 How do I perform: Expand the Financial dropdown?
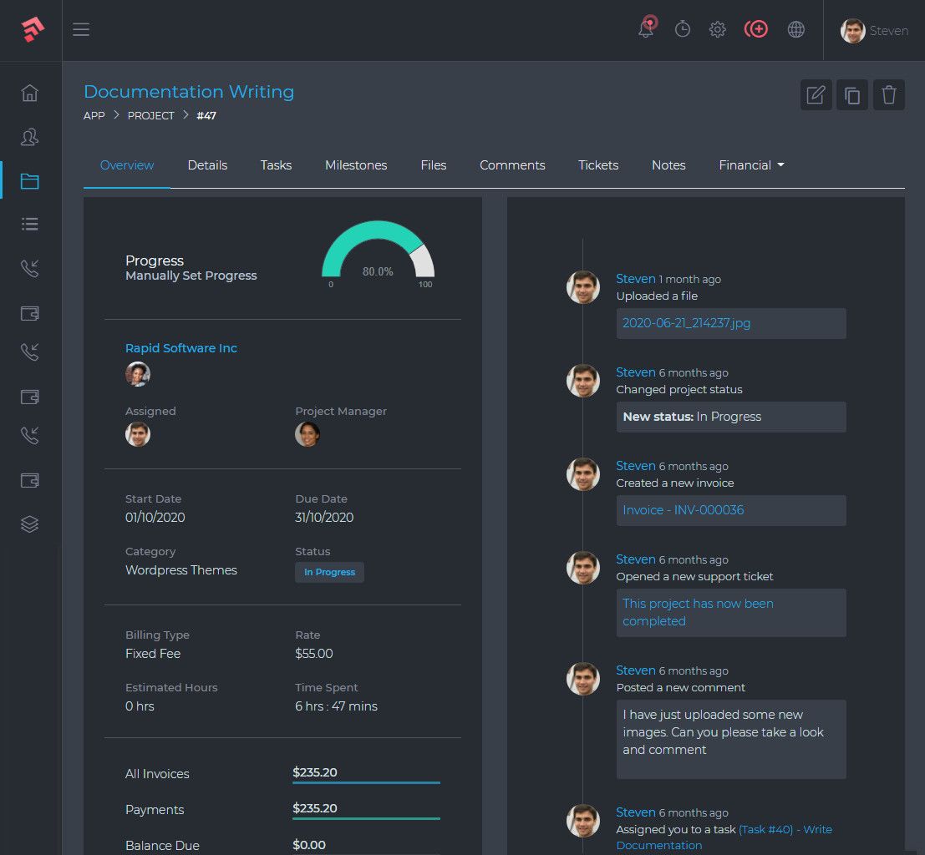coord(750,164)
